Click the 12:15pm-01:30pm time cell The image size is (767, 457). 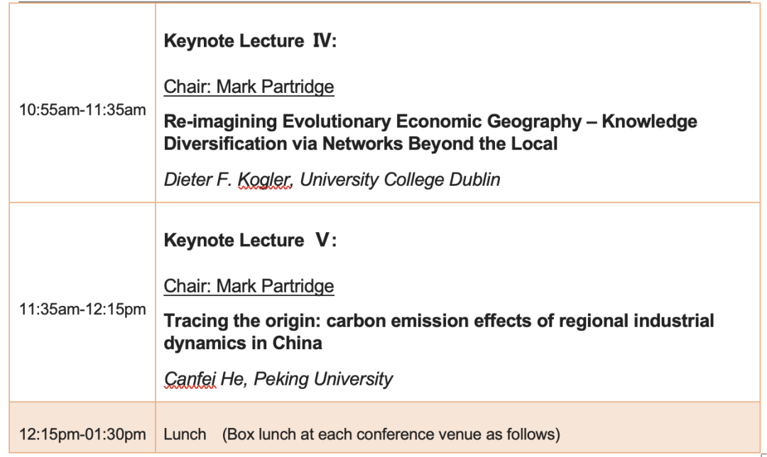click(x=82, y=434)
